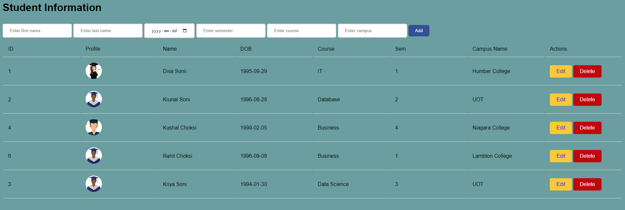Click the Campus Name column header
Screen dimensions: 625x210
490,49
